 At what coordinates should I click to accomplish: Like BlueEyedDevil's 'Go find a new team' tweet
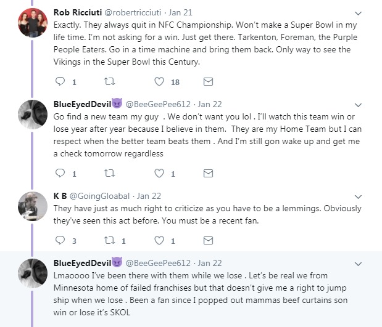tap(159, 173)
